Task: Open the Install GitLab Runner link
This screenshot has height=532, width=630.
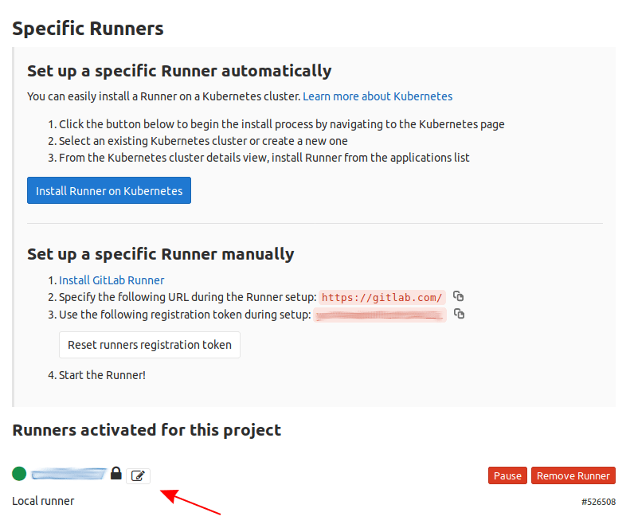Action: tap(112, 280)
